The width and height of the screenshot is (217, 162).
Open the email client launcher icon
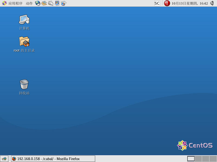tap(44, 3)
